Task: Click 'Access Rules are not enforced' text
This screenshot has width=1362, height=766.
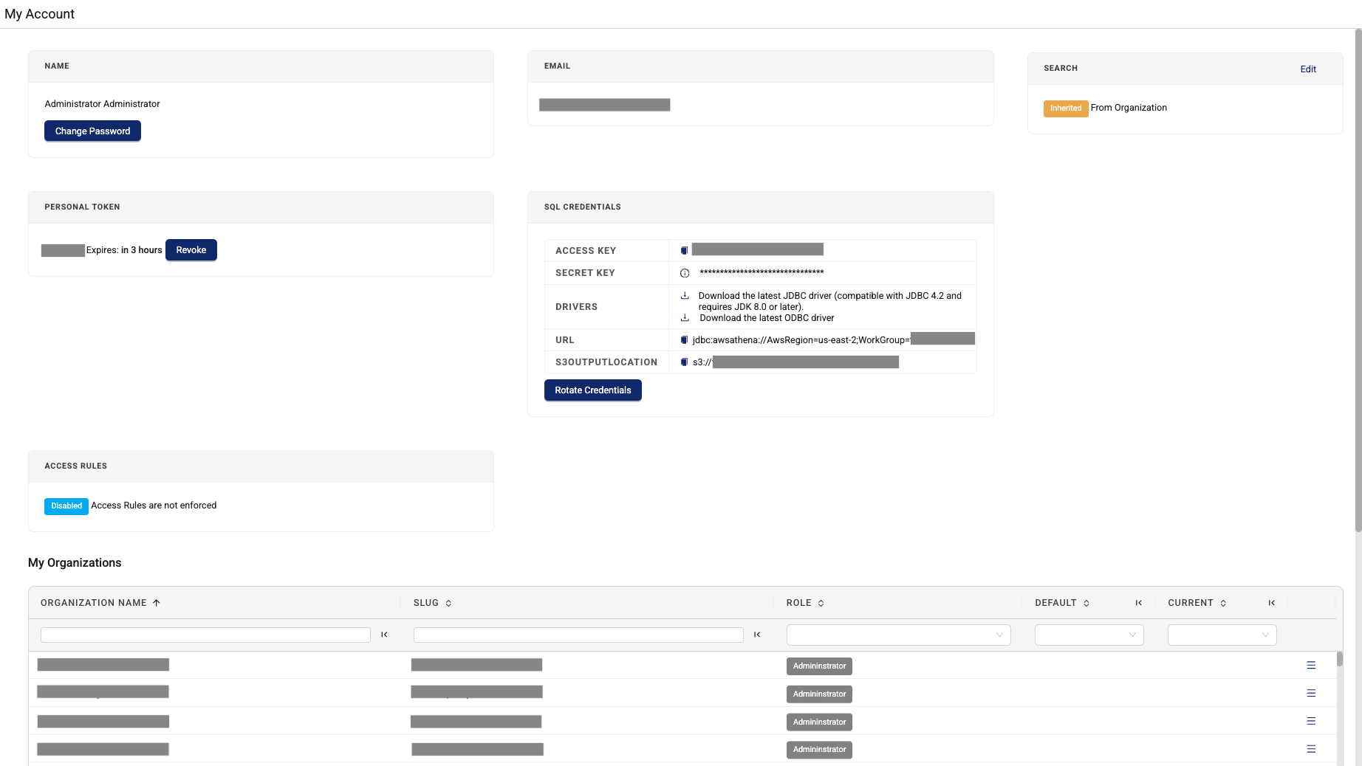Action: 154,506
